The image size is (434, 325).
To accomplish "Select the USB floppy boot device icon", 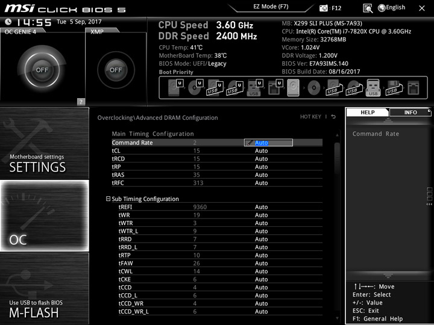I will [394, 88].
